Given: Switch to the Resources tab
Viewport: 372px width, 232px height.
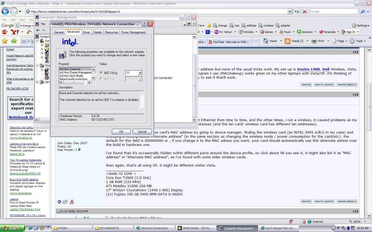Looking at the screenshot, I should coord(111,32).
